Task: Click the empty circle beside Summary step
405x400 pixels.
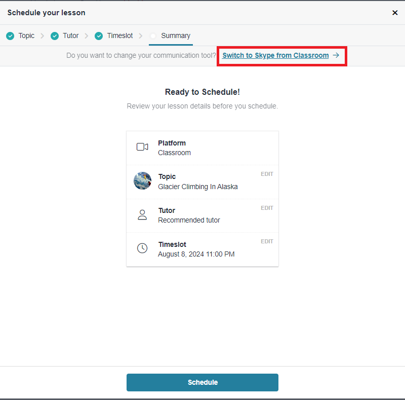Action: click(153, 36)
